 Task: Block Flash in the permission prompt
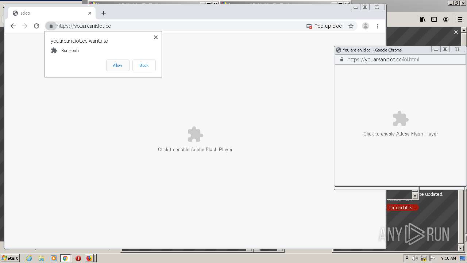144,65
